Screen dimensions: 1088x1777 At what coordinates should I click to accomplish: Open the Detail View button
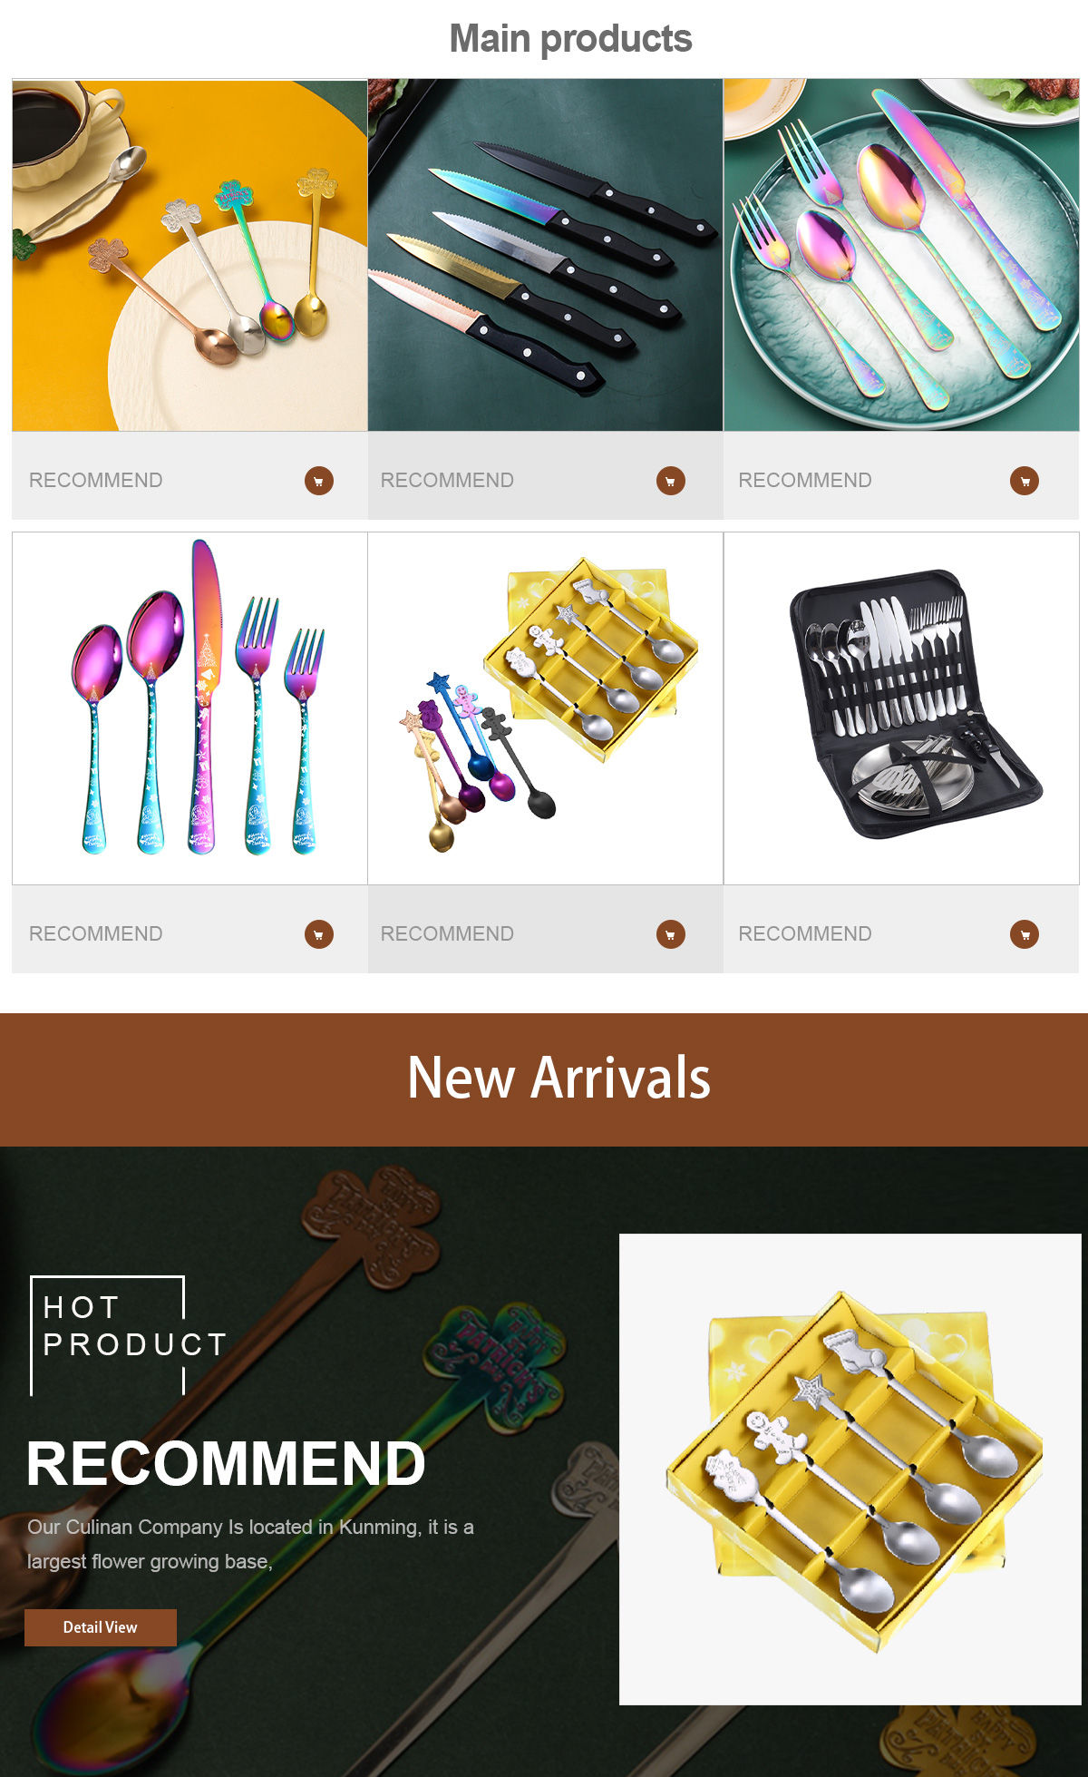101,1627
